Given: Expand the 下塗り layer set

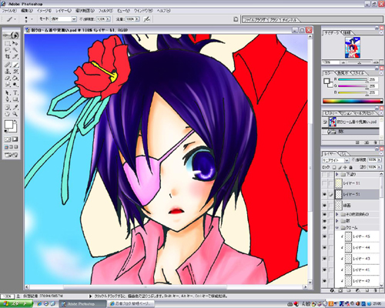Looking at the screenshot, I should click(x=337, y=174).
